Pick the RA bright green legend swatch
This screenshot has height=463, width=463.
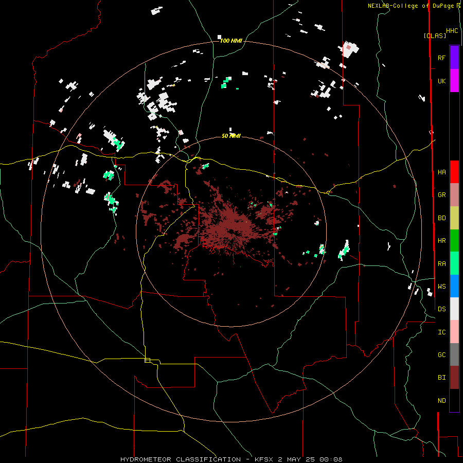pos(454,263)
